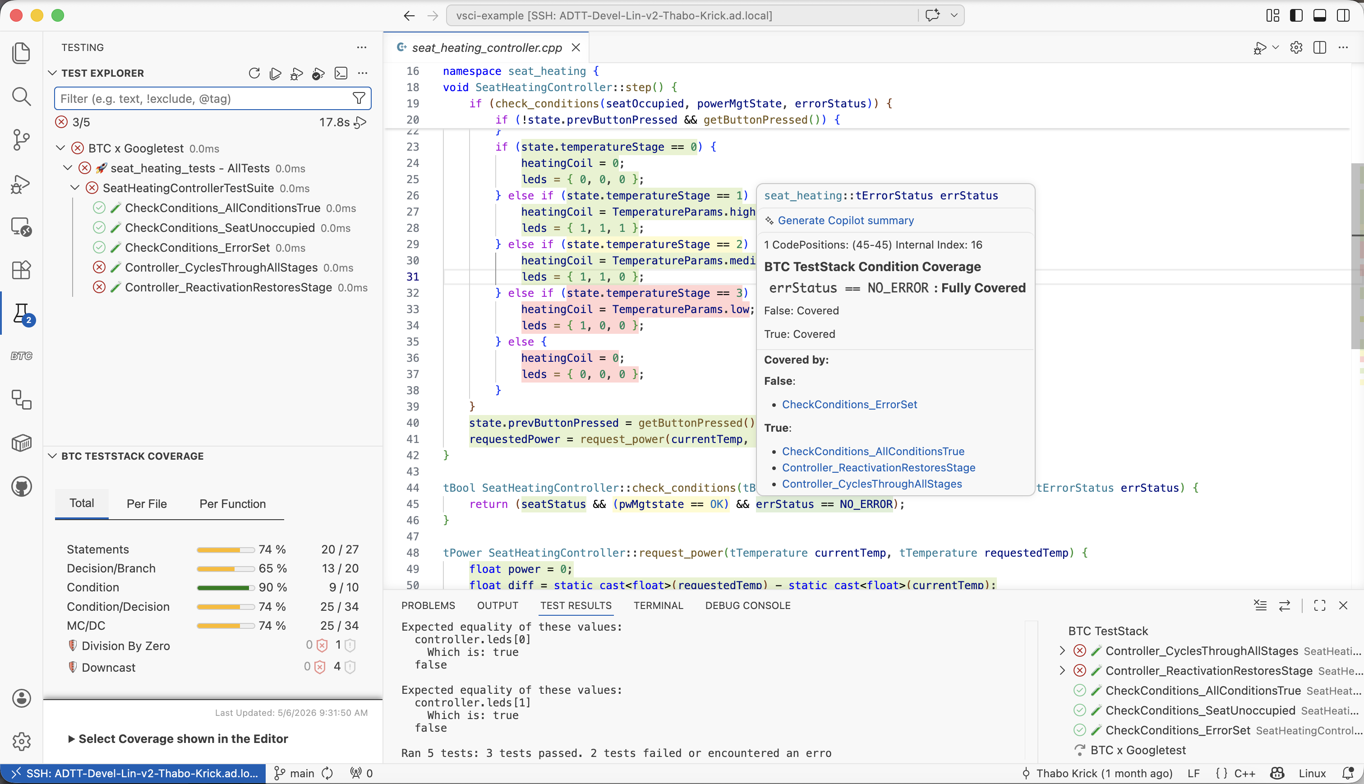Go back in navigation history

tap(409, 16)
